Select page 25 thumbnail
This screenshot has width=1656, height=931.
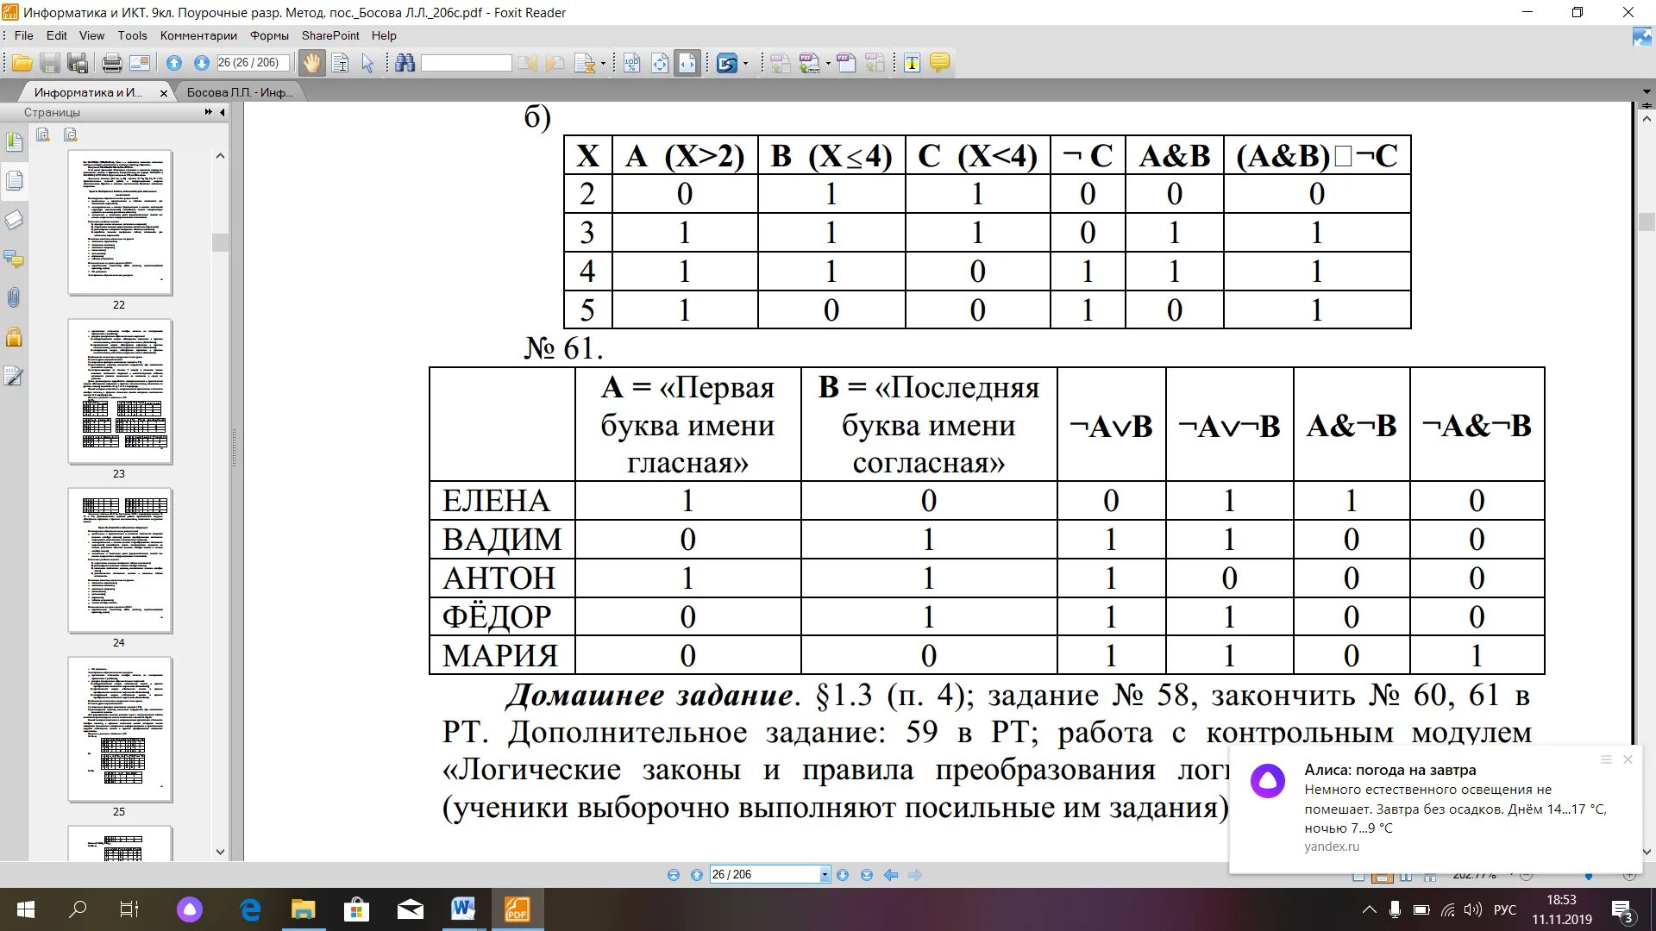tap(121, 730)
